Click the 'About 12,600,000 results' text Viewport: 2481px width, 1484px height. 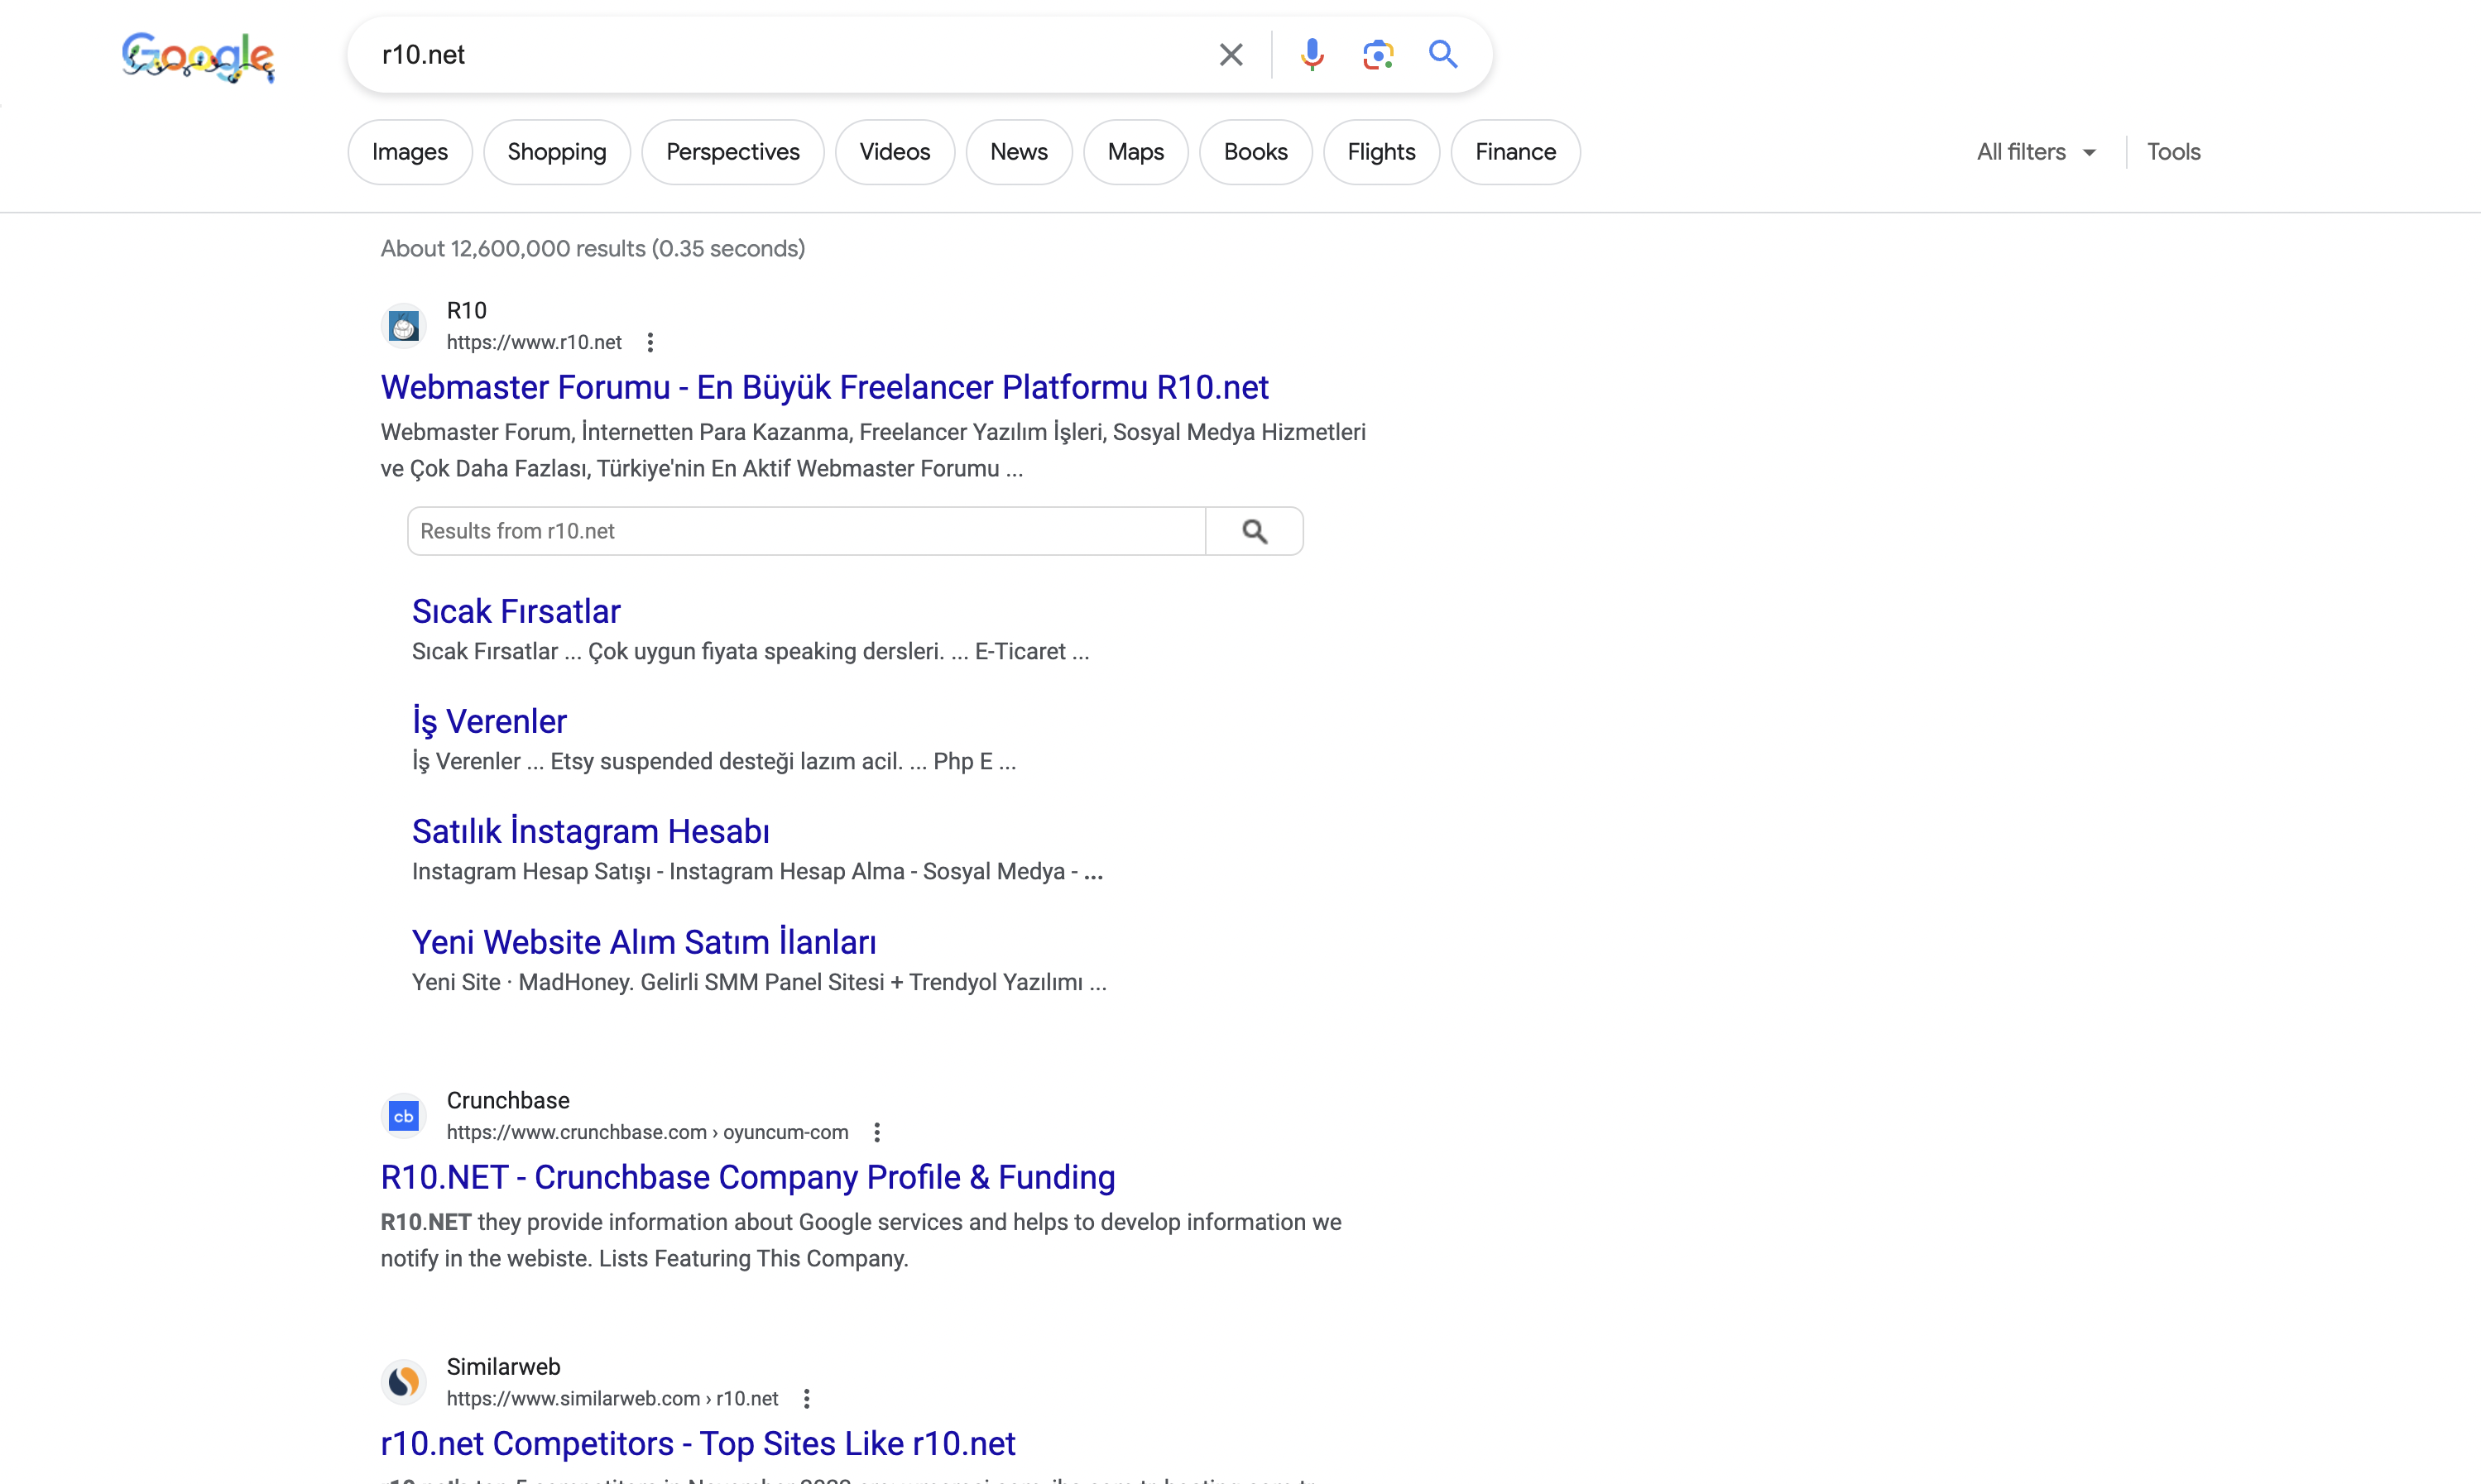(x=593, y=248)
